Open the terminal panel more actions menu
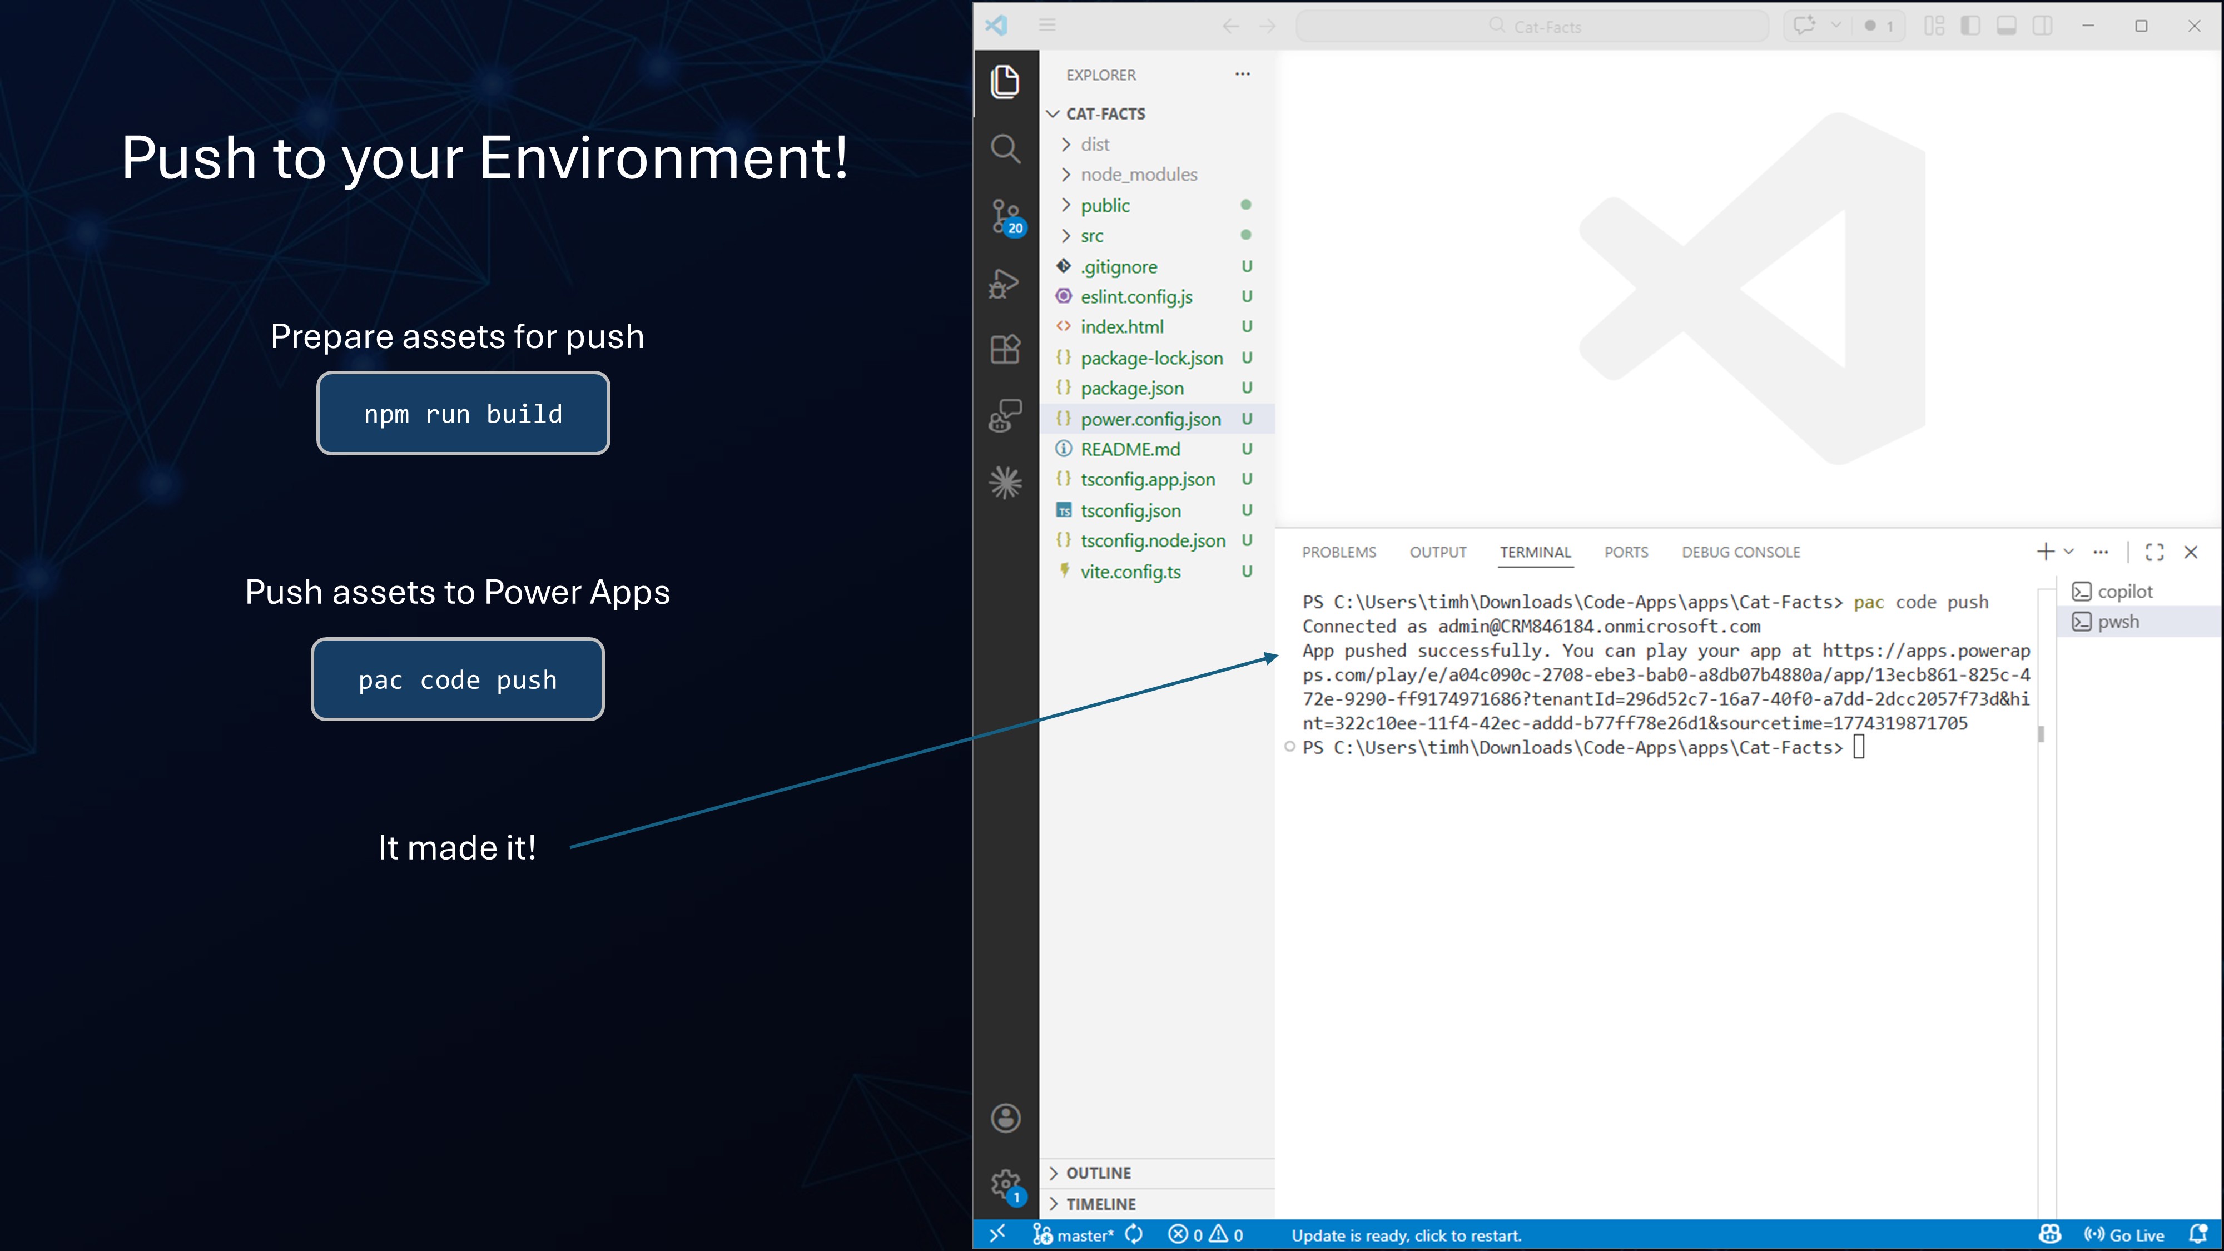 click(2102, 552)
